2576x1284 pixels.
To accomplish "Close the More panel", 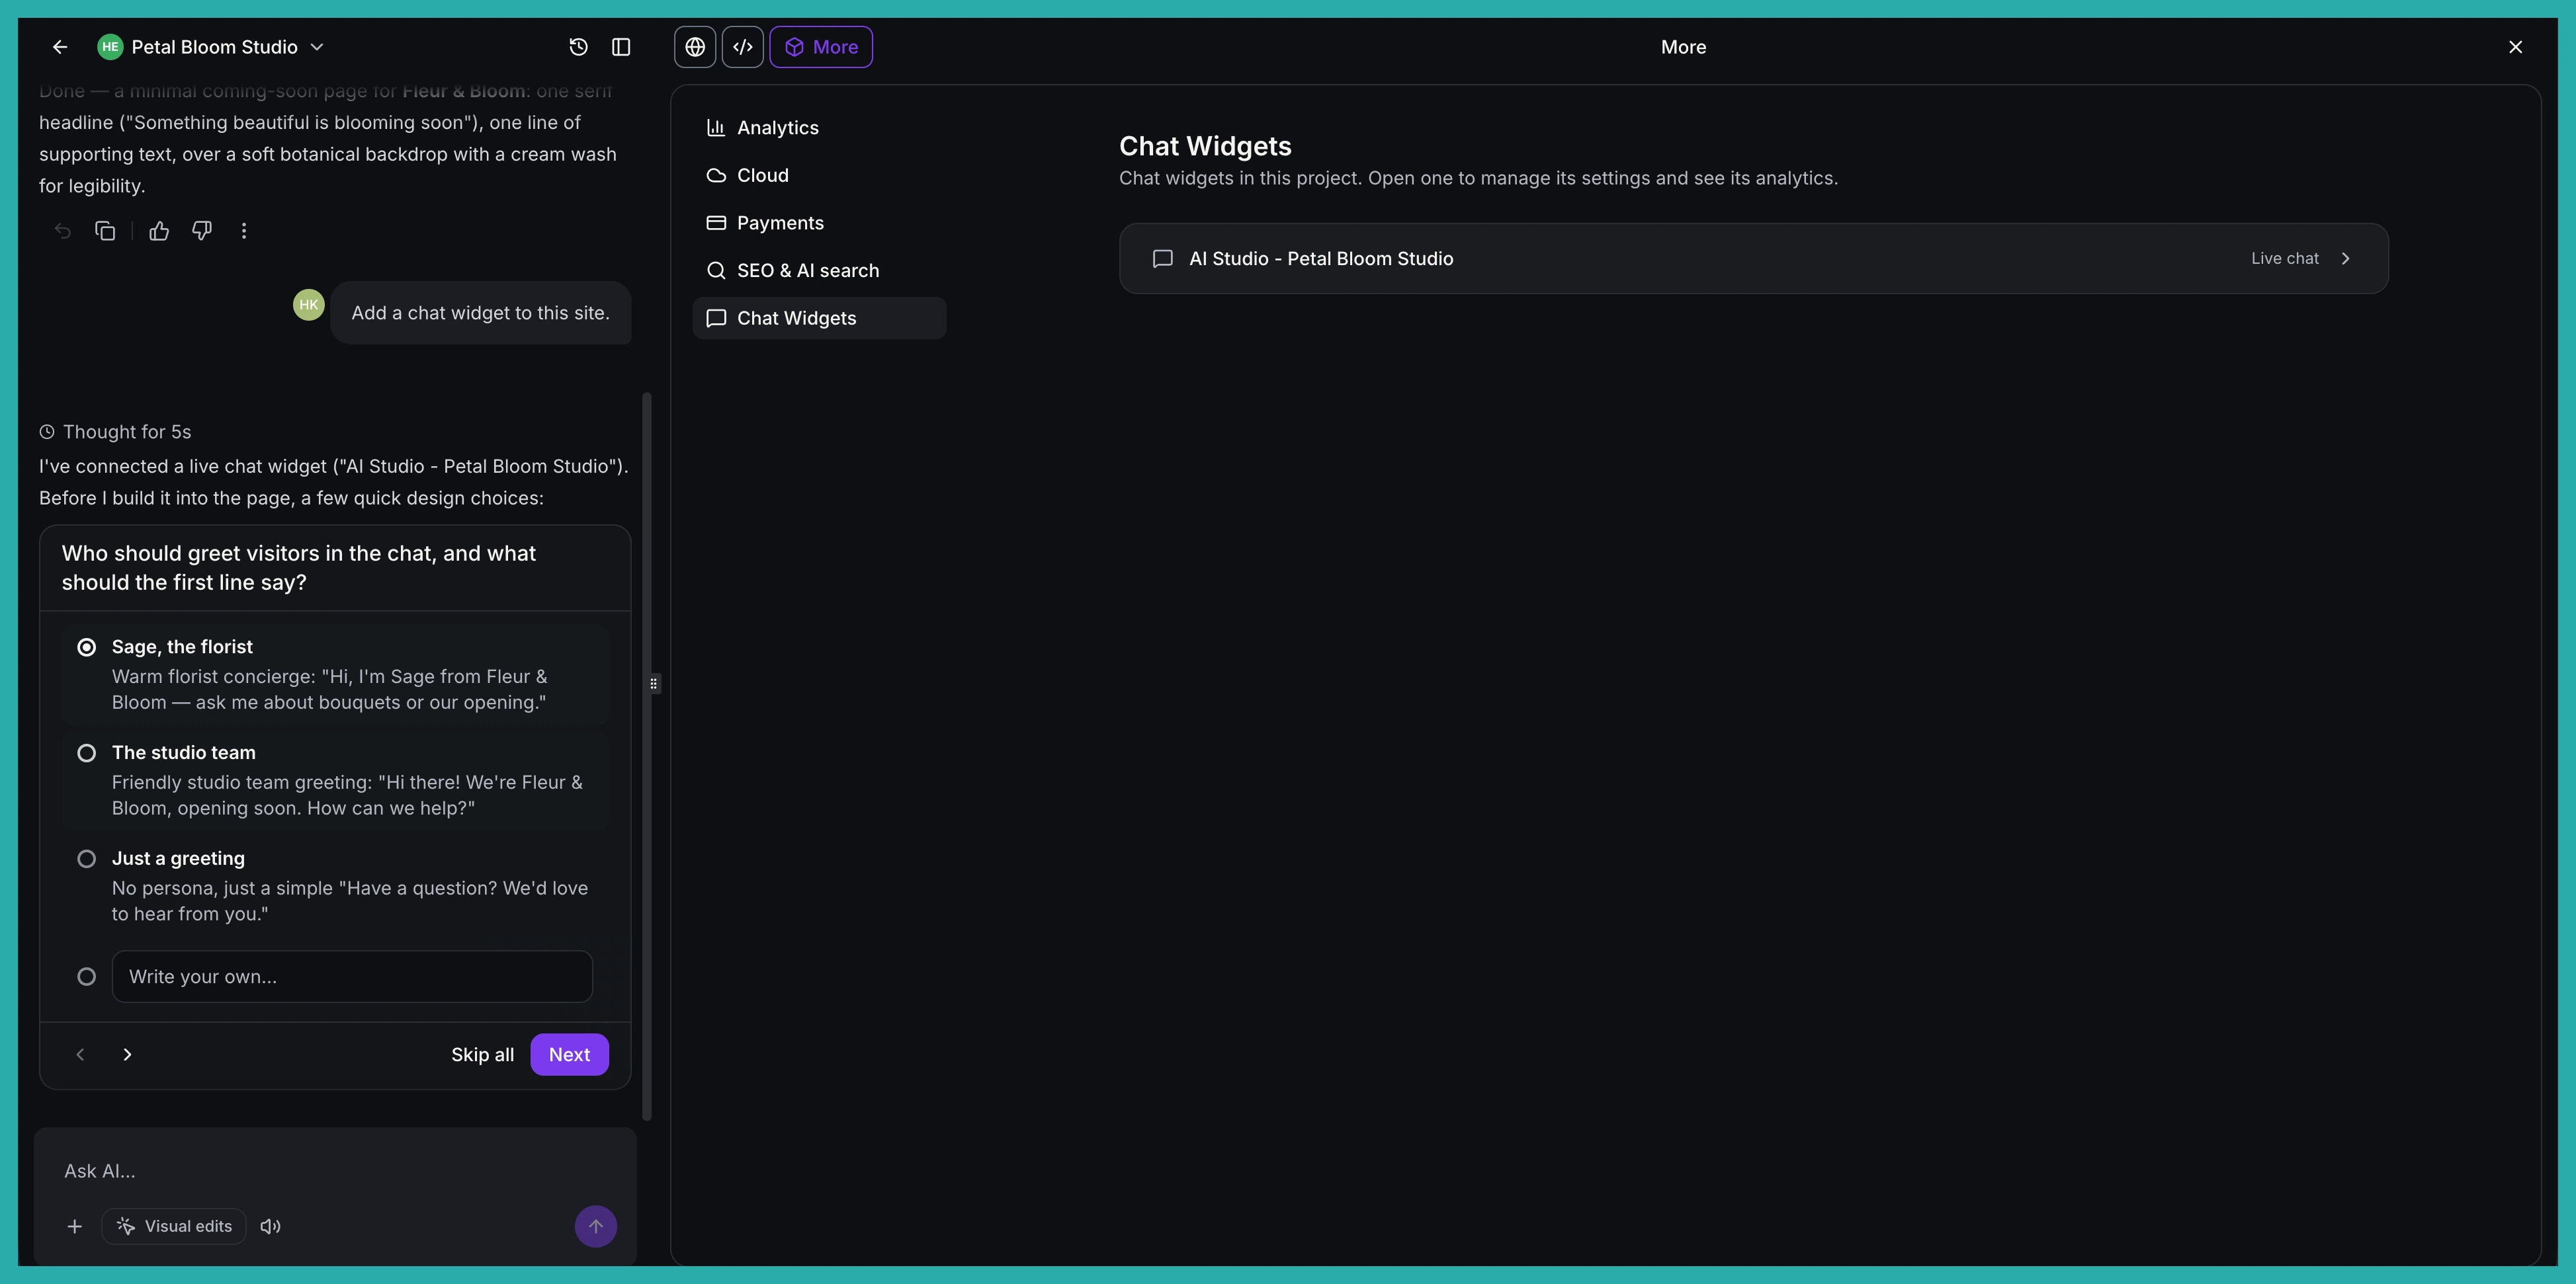I will pos(2515,47).
